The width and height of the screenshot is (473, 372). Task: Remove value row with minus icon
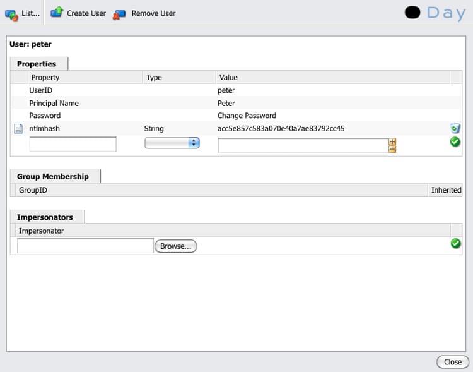tap(392, 149)
